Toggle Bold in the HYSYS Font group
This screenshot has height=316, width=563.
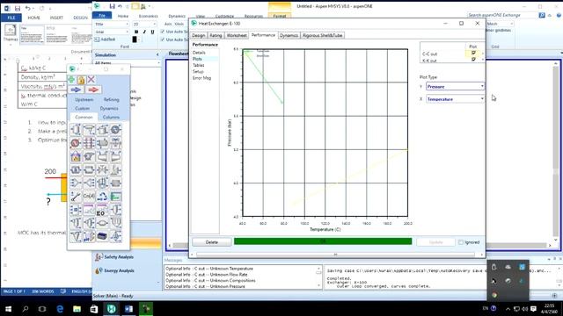136,32
